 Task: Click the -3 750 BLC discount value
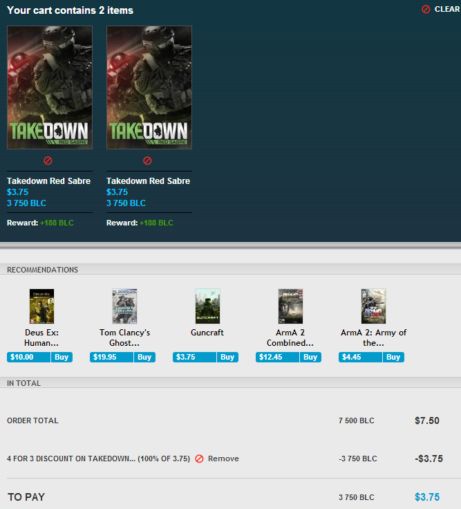pos(358,459)
